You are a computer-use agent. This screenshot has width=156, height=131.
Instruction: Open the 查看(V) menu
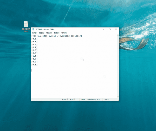tap(56, 33)
